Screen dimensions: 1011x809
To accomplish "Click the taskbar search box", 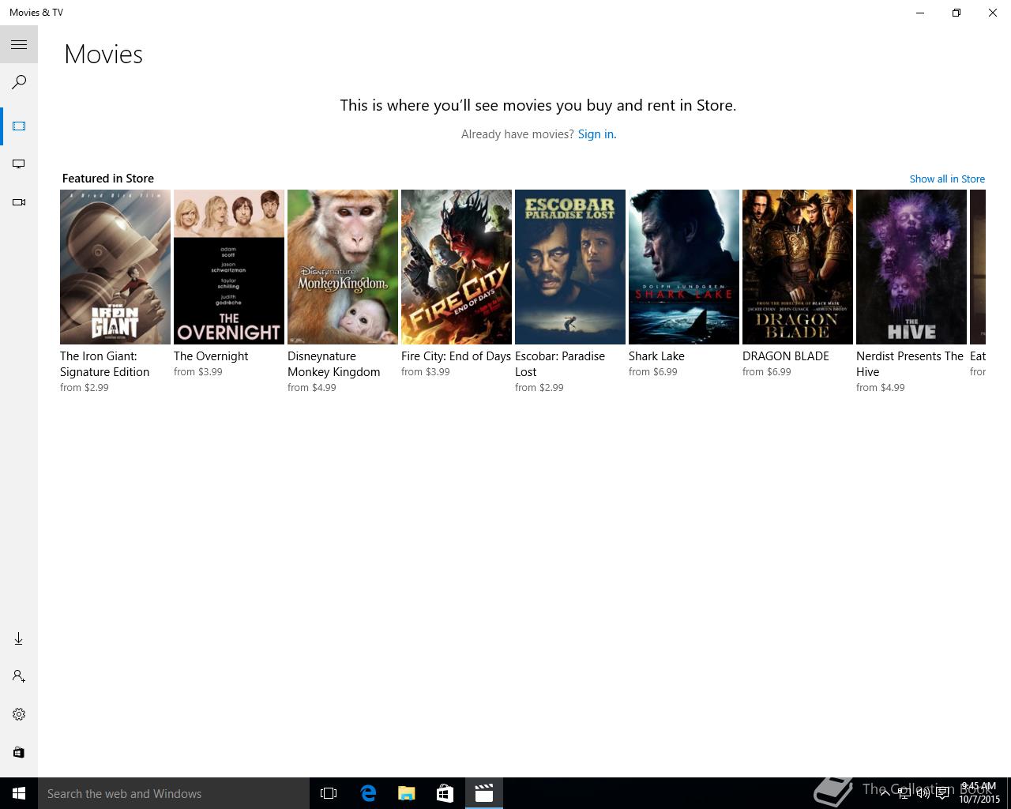I will [174, 793].
